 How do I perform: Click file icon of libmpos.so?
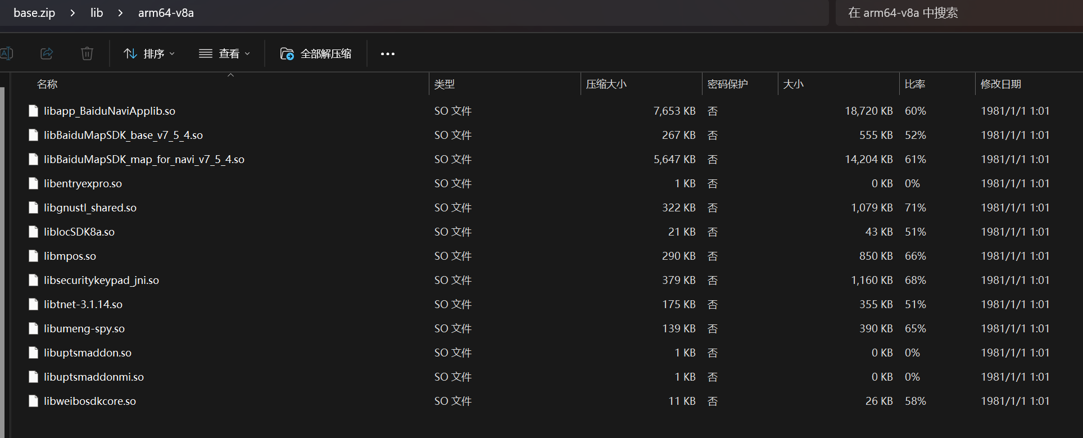pos(34,256)
